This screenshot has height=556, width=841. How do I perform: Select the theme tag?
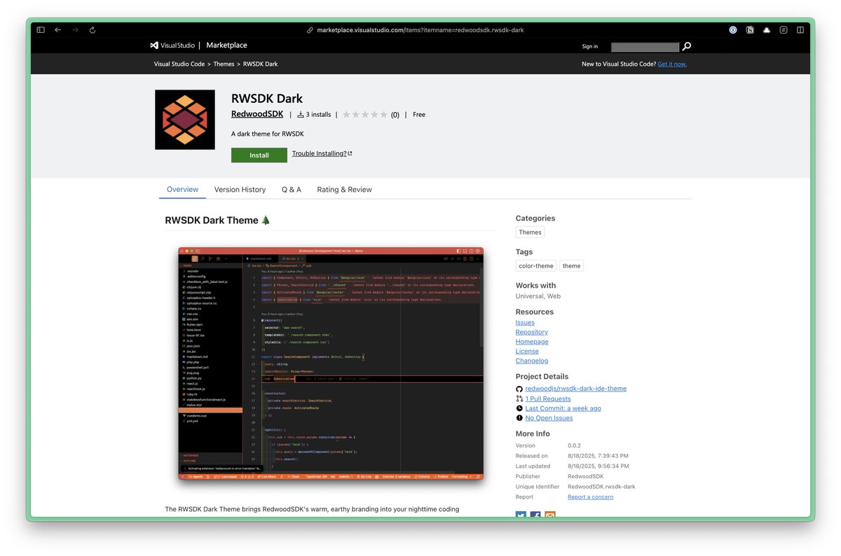coord(572,266)
